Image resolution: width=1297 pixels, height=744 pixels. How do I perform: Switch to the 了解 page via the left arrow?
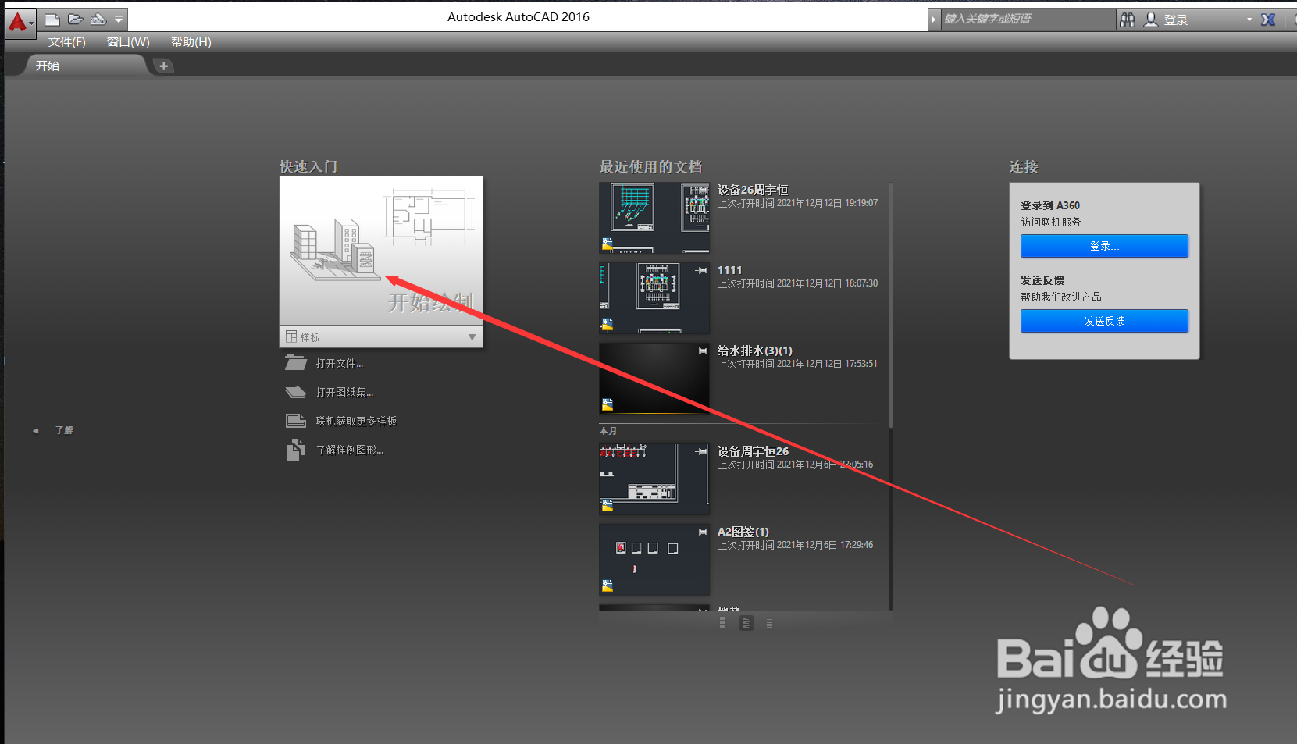[x=36, y=430]
